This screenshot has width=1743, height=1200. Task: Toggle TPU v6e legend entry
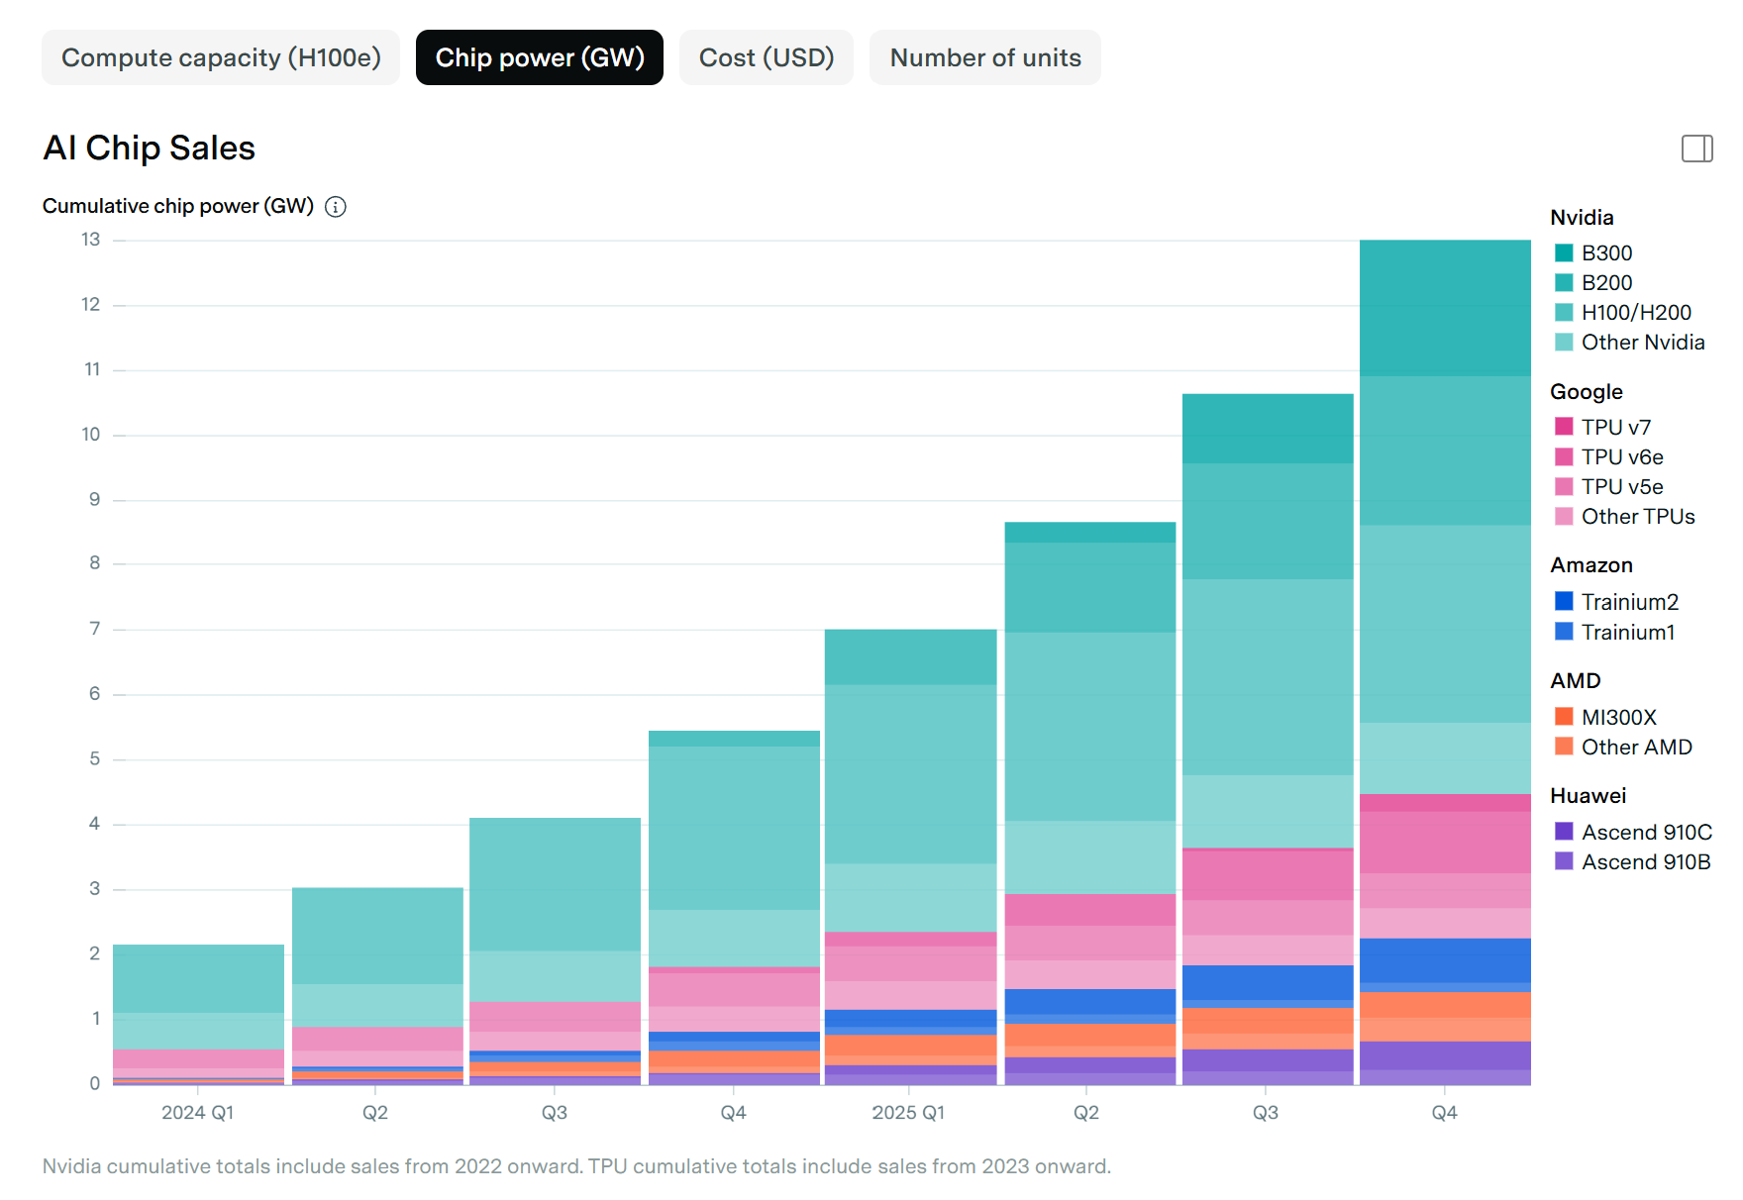pos(1621,457)
